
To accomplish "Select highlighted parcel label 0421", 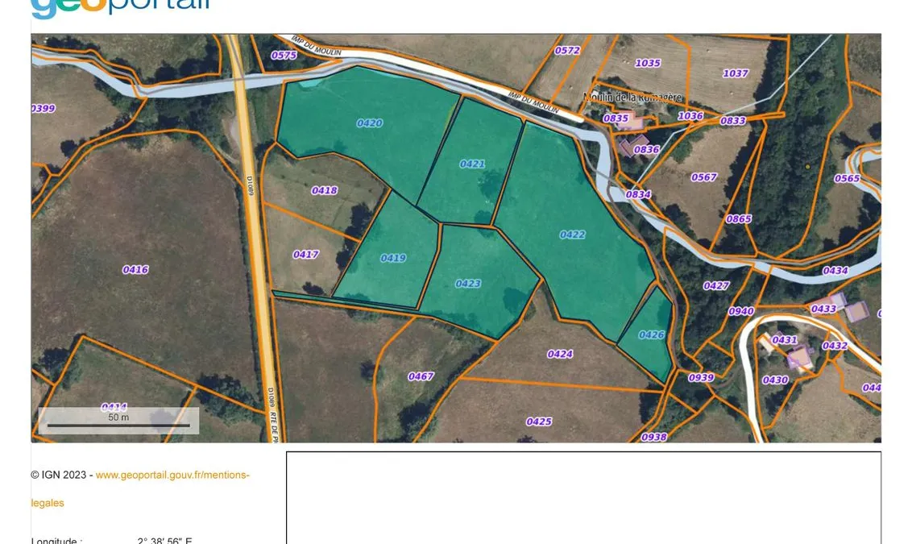I will [472, 164].
